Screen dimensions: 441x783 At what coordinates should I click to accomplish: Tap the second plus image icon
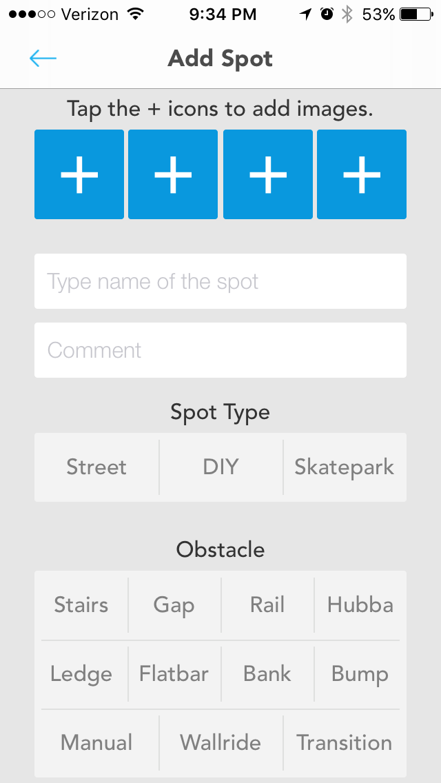(x=173, y=174)
